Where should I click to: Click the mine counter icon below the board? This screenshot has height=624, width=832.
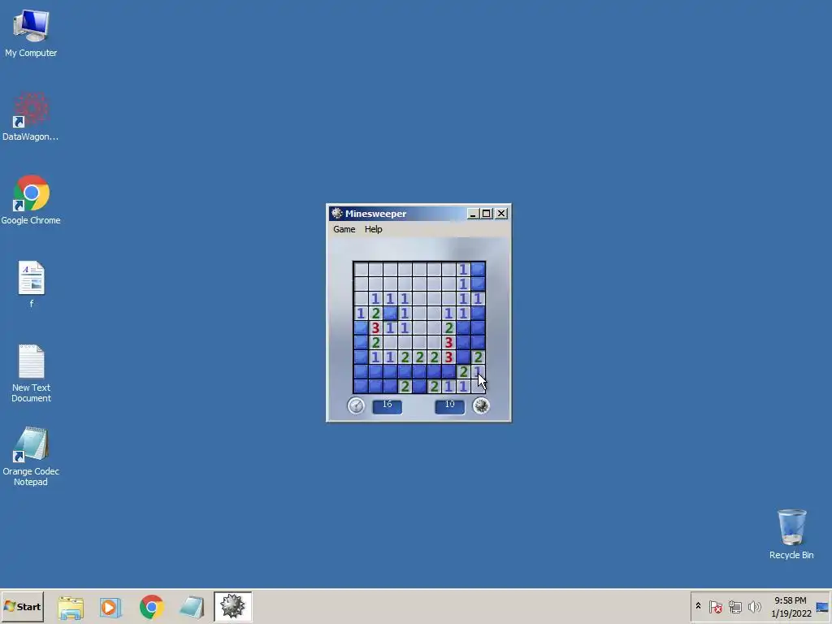(x=481, y=406)
